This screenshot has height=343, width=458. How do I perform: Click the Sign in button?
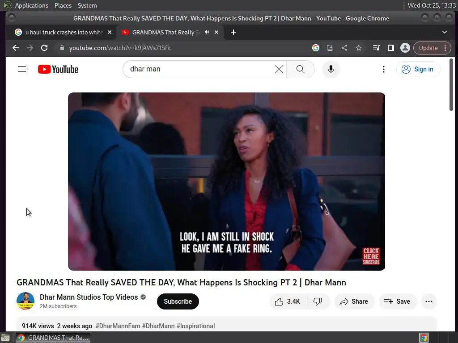(418, 69)
